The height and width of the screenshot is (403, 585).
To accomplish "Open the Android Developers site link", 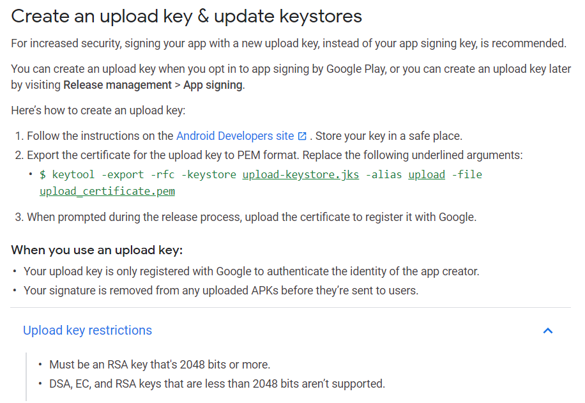I will [x=235, y=136].
